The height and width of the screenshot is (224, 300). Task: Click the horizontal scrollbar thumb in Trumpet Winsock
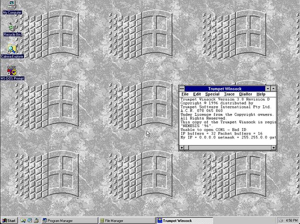[x=186, y=147]
